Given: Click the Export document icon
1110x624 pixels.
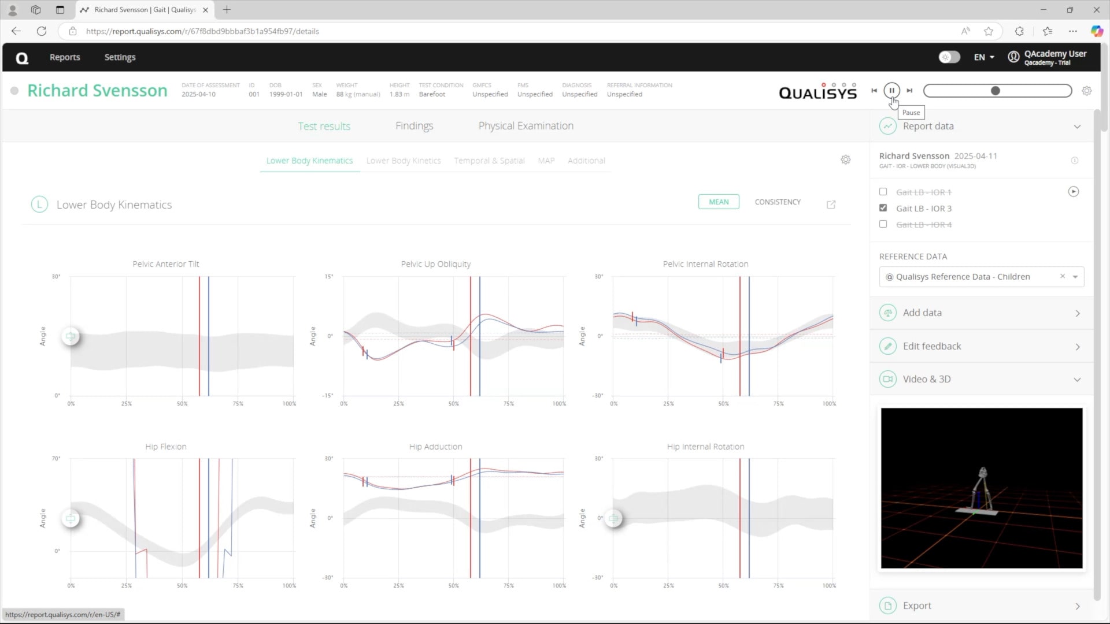Looking at the screenshot, I should click(x=887, y=606).
